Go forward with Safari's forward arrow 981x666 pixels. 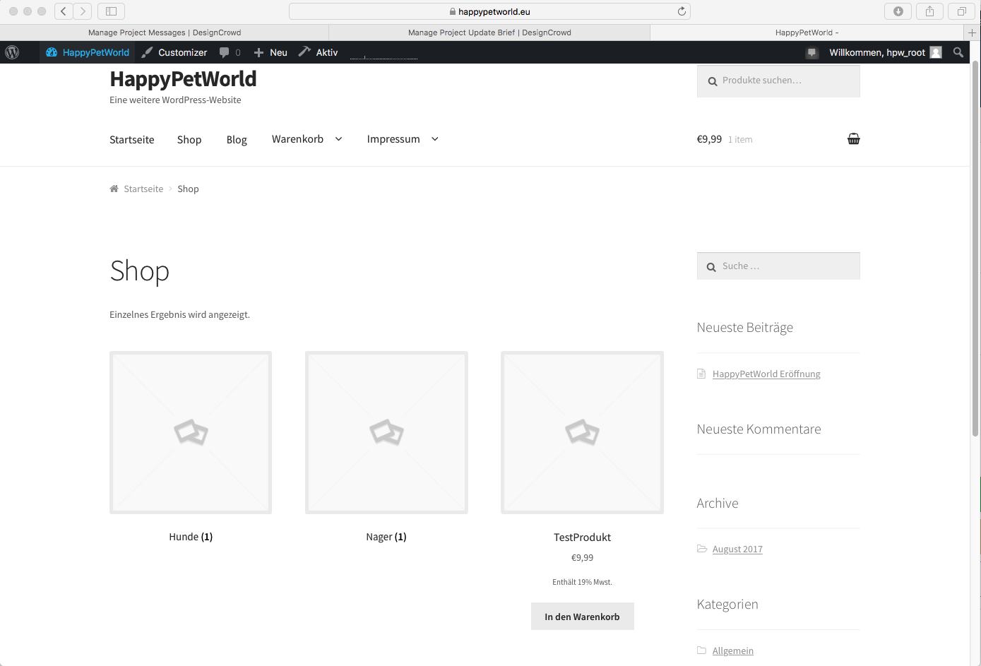point(83,11)
